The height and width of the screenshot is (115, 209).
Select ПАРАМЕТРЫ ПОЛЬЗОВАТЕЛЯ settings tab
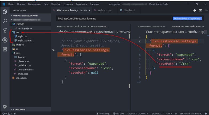tap(151, 26)
